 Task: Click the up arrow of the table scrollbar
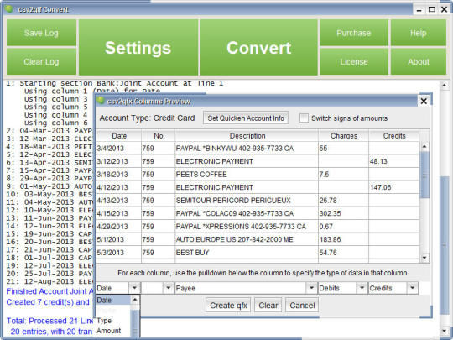pyautogui.click(x=424, y=146)
